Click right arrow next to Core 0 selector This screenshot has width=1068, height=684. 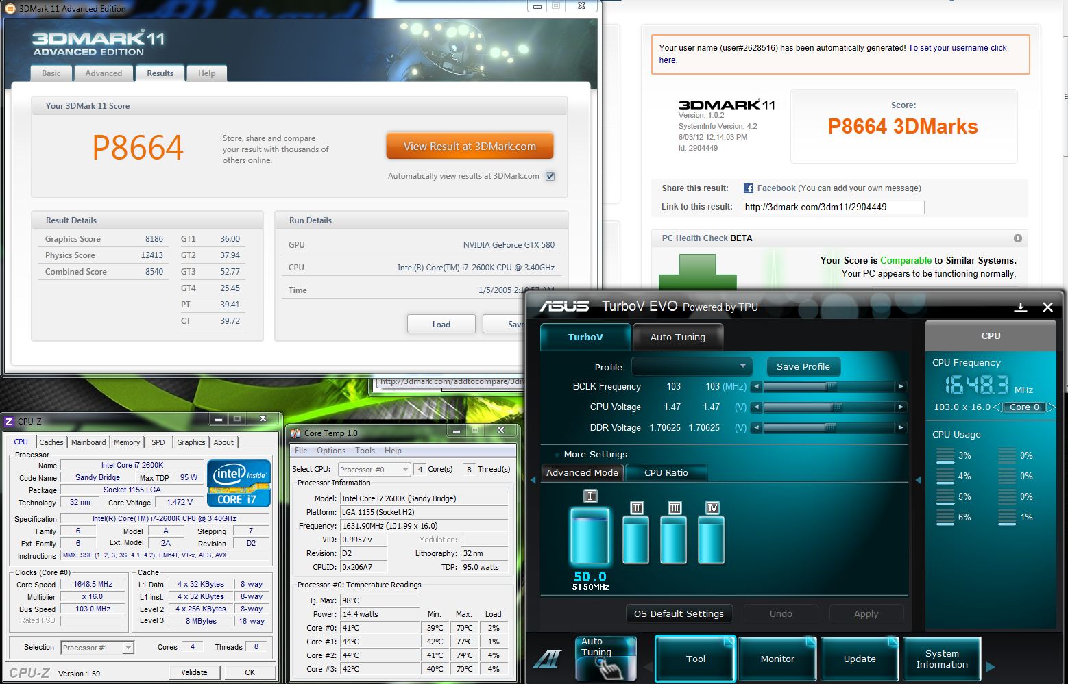click(1052, 407)
